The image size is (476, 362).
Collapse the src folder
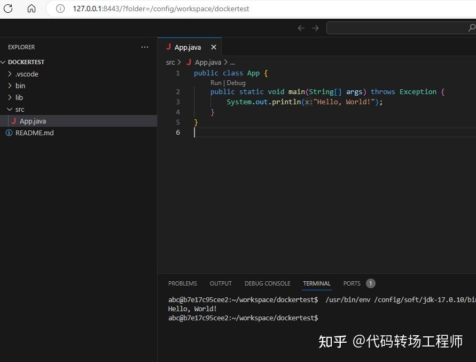(x=79, y=110)
